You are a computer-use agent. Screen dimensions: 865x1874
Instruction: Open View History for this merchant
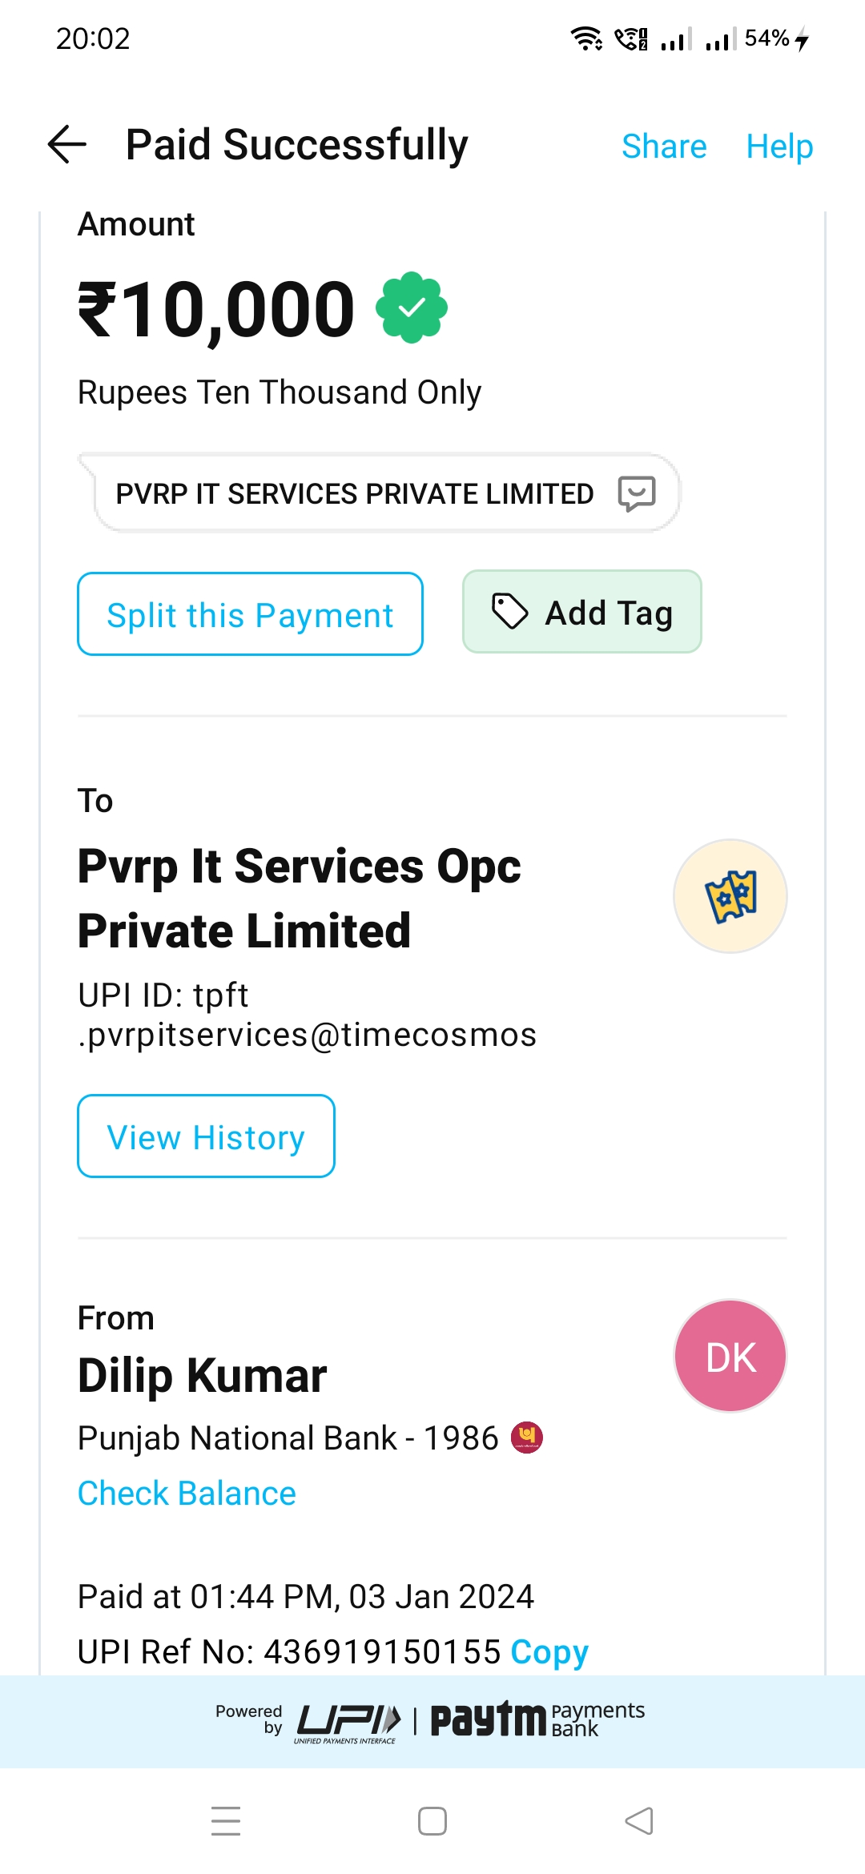[206, 1136]
